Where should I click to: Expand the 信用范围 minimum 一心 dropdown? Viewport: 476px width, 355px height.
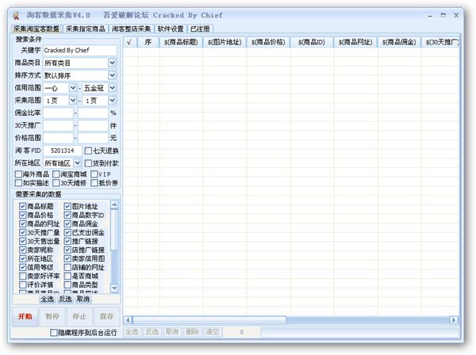[x=73, y=88]
